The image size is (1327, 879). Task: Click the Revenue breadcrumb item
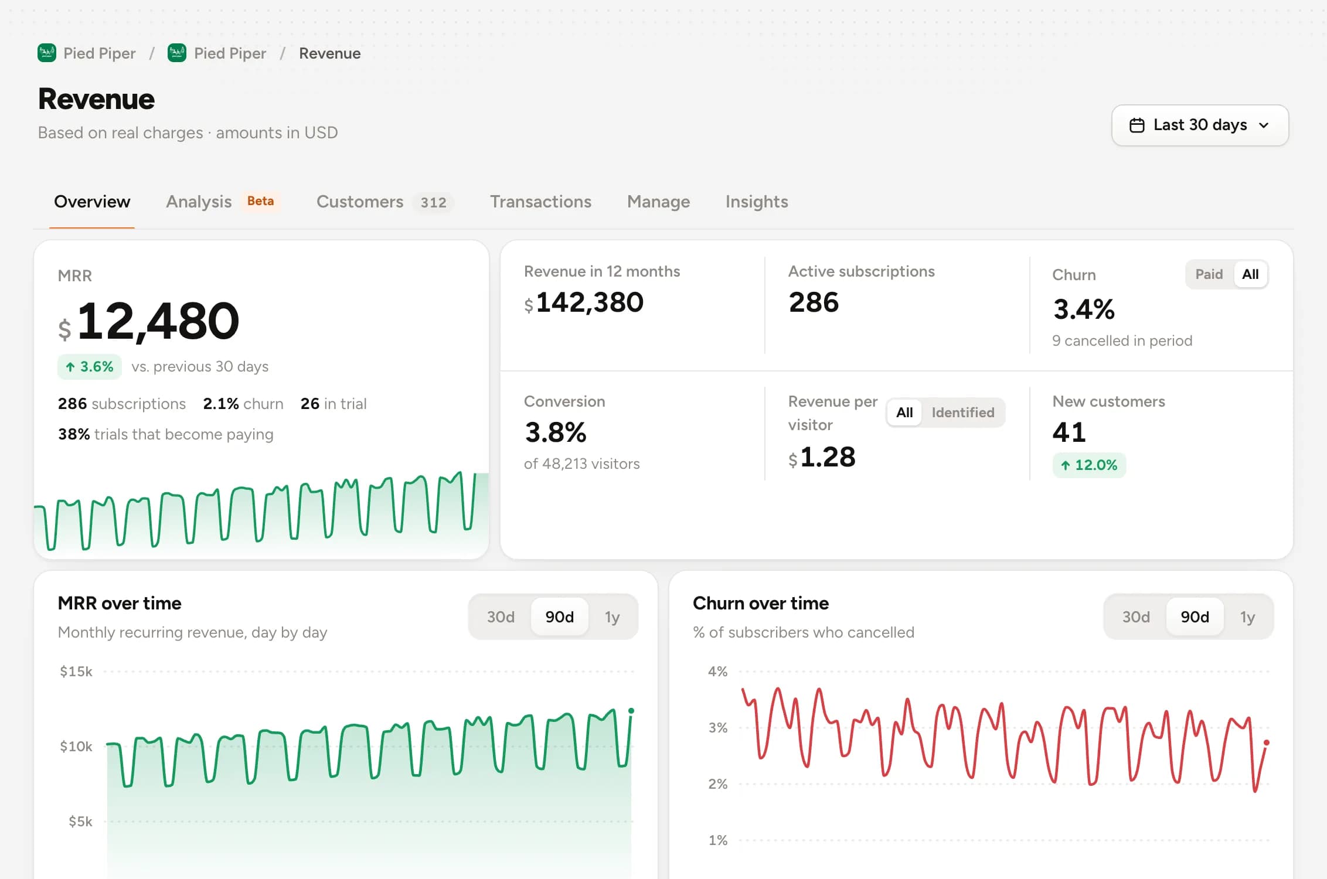click(x=329, y=53)
